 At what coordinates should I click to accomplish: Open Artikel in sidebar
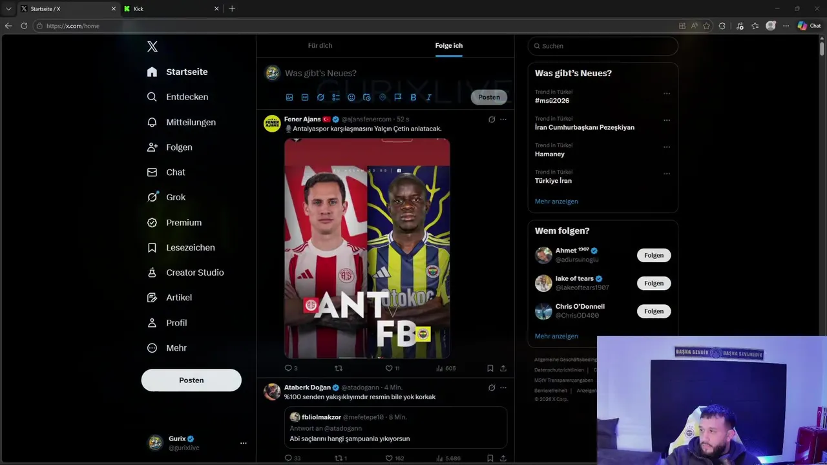(169, 298)
